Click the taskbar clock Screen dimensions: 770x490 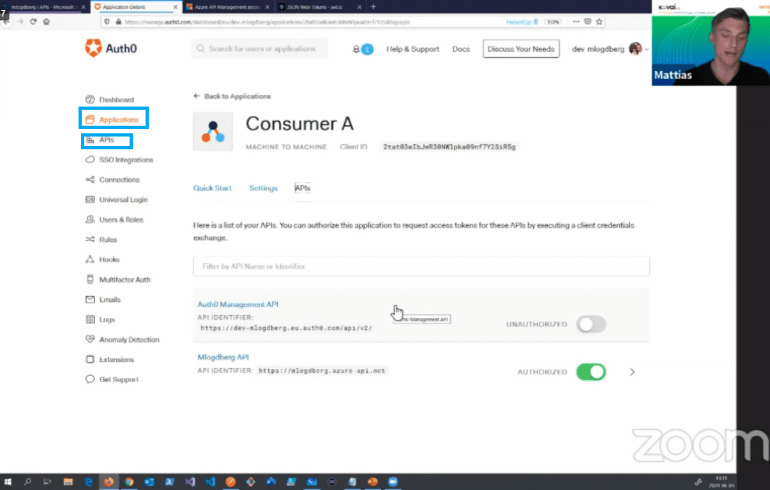click(721, 482)
